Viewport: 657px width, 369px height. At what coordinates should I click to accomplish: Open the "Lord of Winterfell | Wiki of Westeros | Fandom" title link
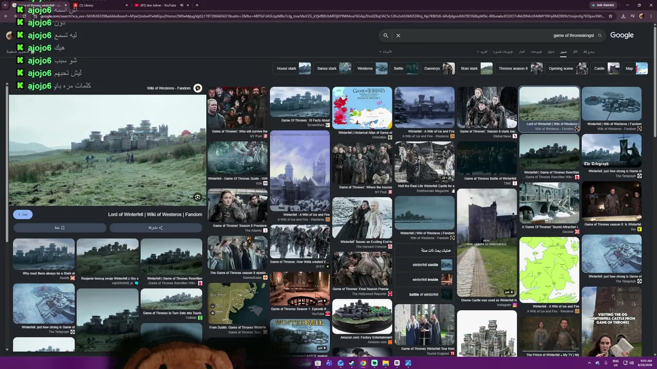[x=155, y=214]
